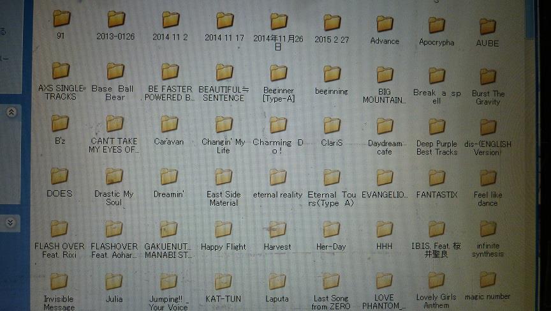
Task: Select the Happy Flight folder
Action: click(223, 229)
